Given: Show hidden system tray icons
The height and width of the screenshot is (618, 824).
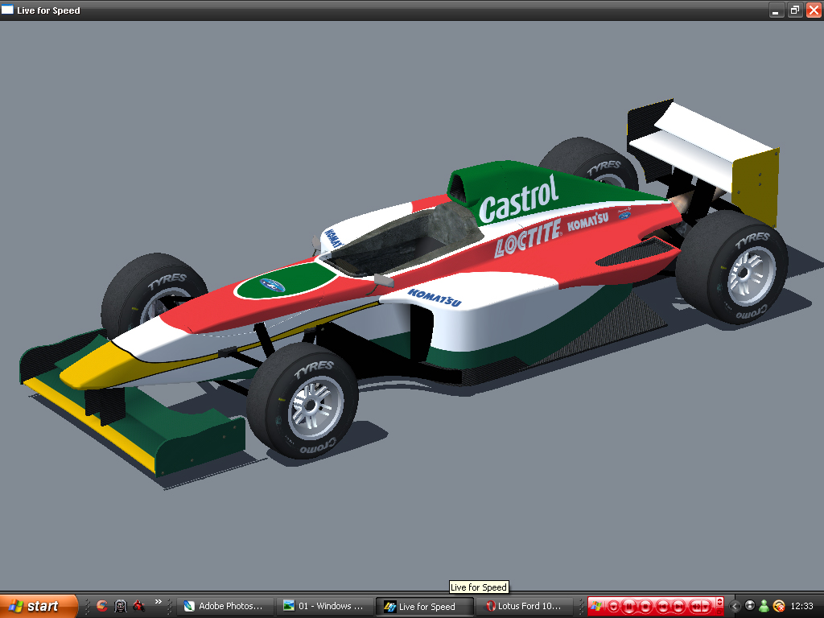Looking at the screenshot, I should (x=735, y=606).
